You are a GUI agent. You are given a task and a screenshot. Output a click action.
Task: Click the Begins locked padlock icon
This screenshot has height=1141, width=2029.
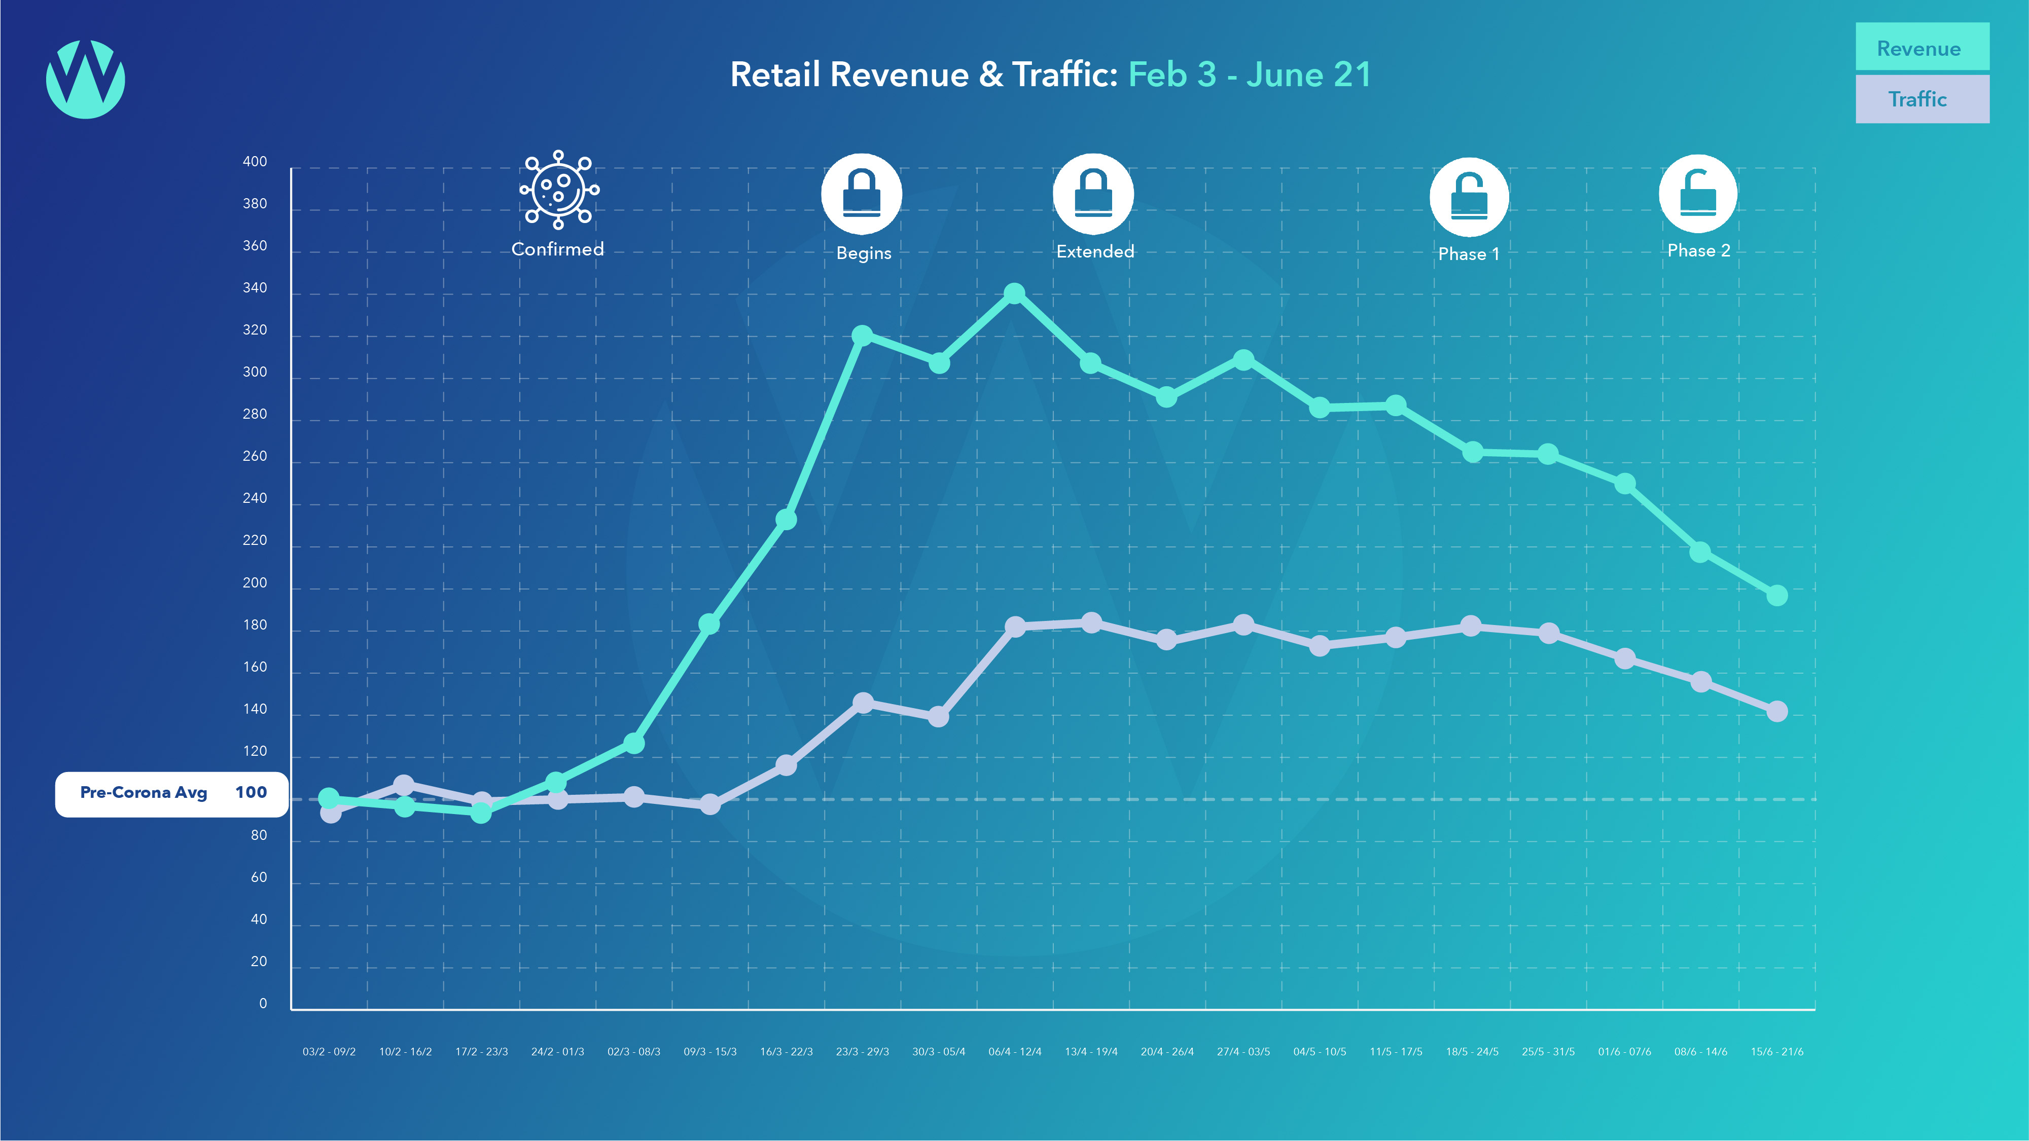tap(862, 194)
